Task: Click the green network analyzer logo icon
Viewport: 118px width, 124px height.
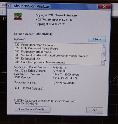Action: coord(18,16)
